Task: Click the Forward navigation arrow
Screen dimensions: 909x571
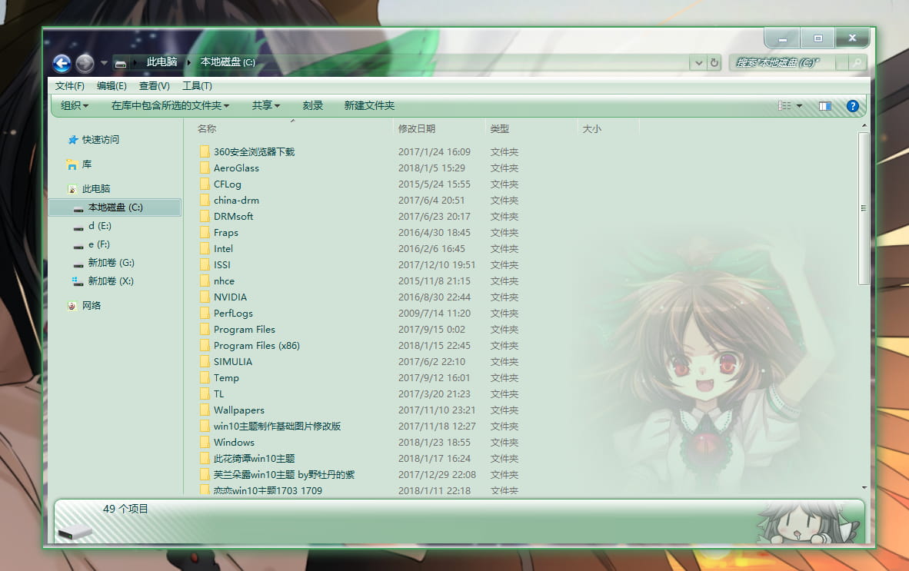Action: coord(84,63)
